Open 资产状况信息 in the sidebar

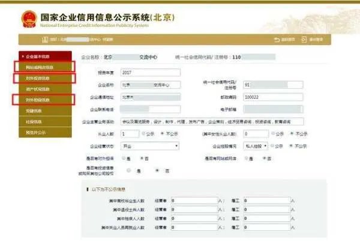click(45, 89)
